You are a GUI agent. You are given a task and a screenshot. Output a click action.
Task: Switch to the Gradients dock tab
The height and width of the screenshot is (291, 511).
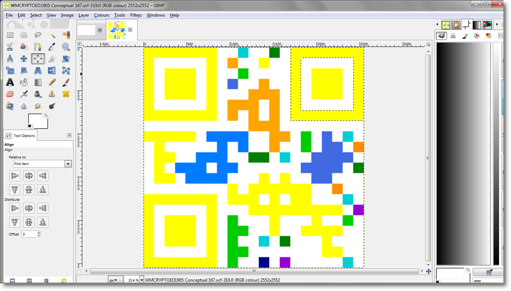tap(477, 25)
